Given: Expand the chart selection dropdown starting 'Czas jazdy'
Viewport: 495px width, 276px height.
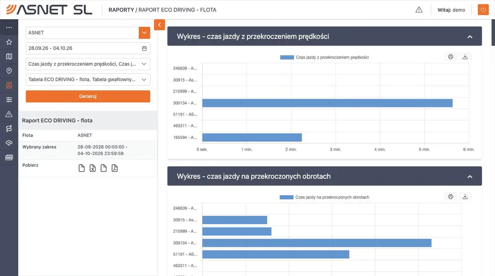Looking at the screenshot, I should point(88,64).
